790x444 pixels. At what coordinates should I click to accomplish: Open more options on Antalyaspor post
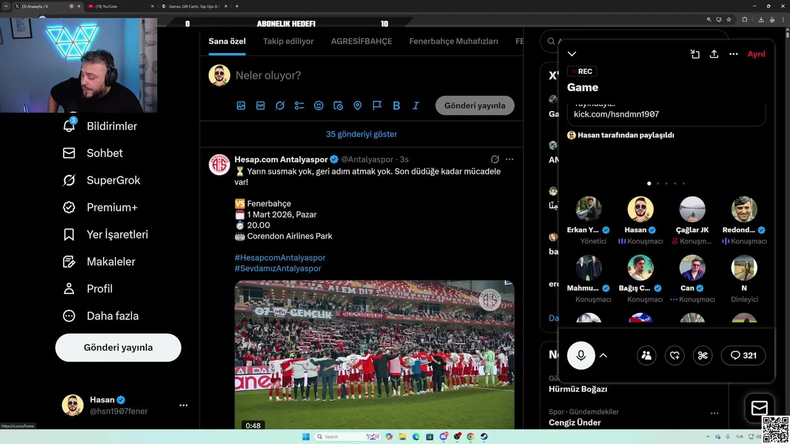pyautogui.click(x=509, y=159)
